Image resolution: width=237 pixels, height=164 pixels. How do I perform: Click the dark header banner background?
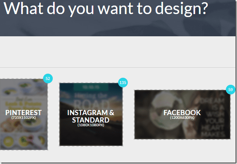118,26
